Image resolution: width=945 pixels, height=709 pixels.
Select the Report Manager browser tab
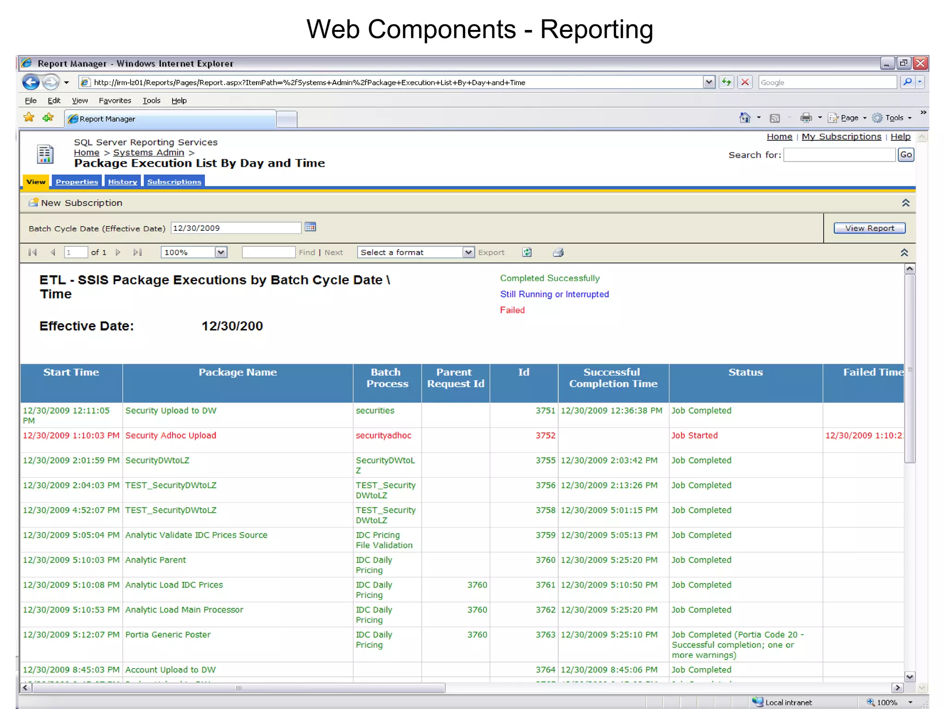click(x=170, y=119)
